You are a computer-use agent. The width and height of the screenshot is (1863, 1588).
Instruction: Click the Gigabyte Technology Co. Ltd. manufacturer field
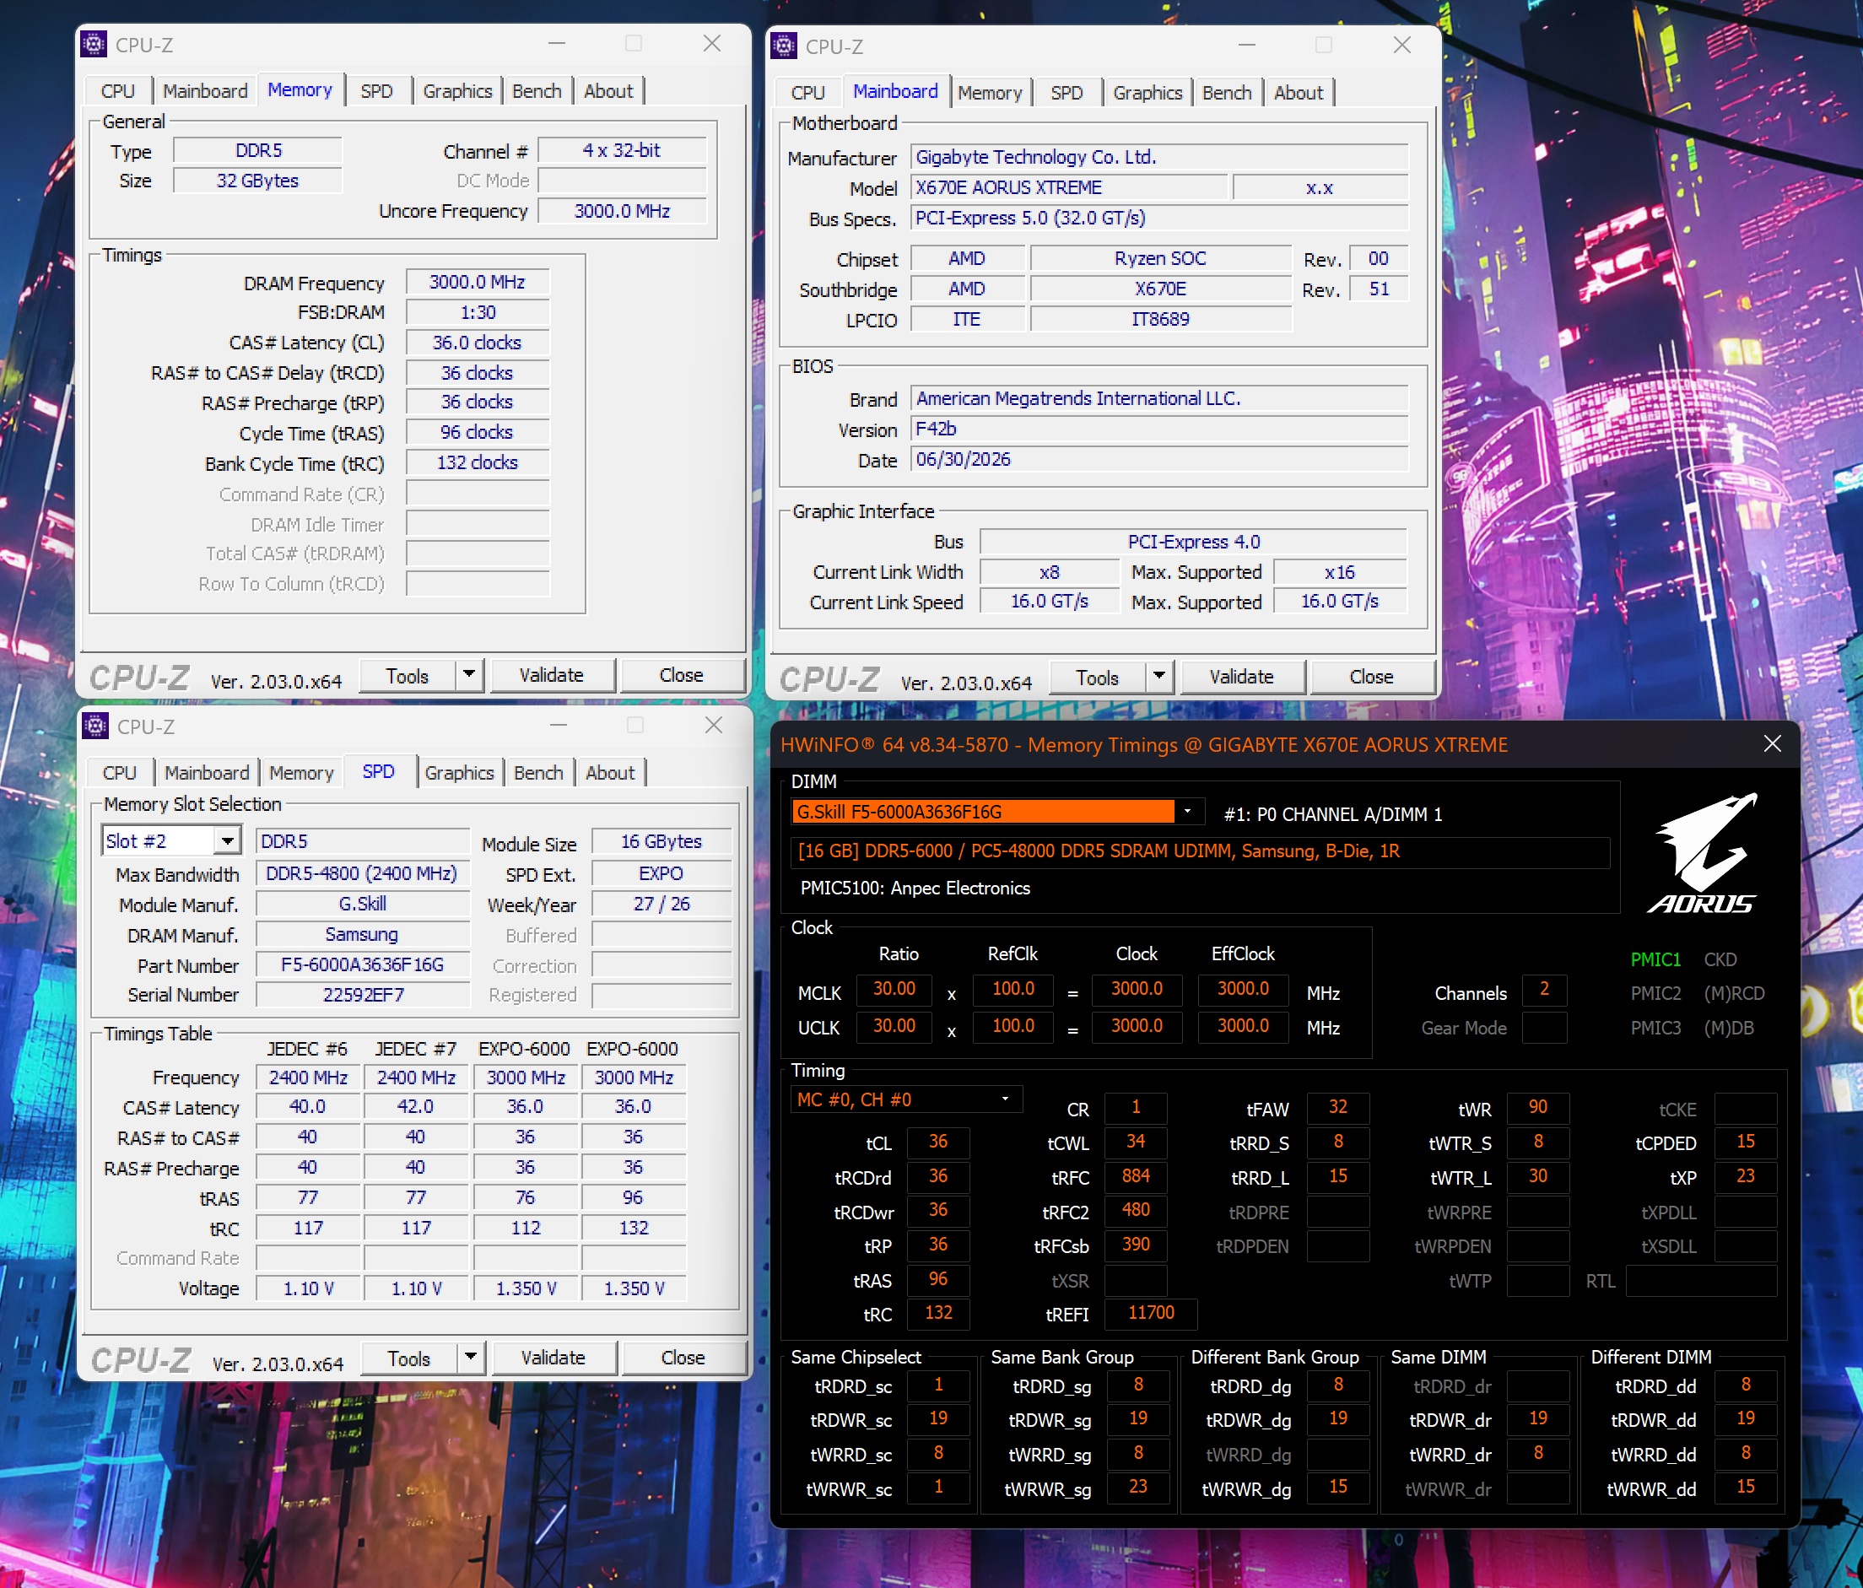(x=1159, y=156)
